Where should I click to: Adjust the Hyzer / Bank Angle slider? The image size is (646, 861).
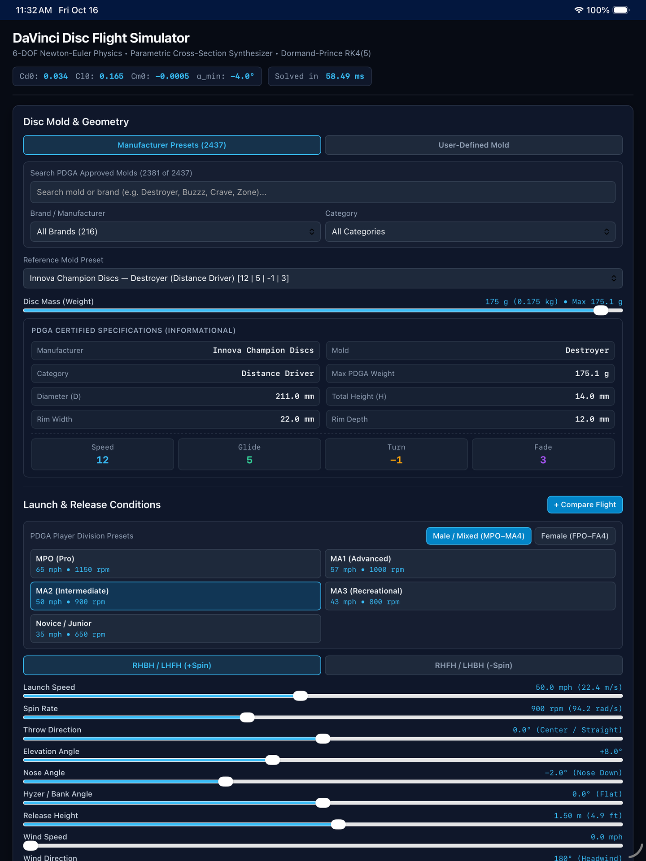coord(323,803)
